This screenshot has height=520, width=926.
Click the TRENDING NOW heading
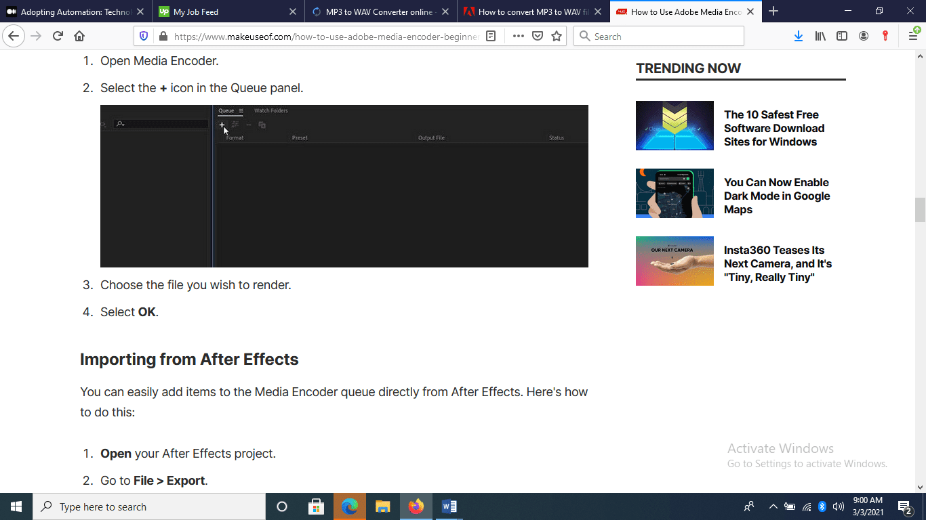(688, 68)
